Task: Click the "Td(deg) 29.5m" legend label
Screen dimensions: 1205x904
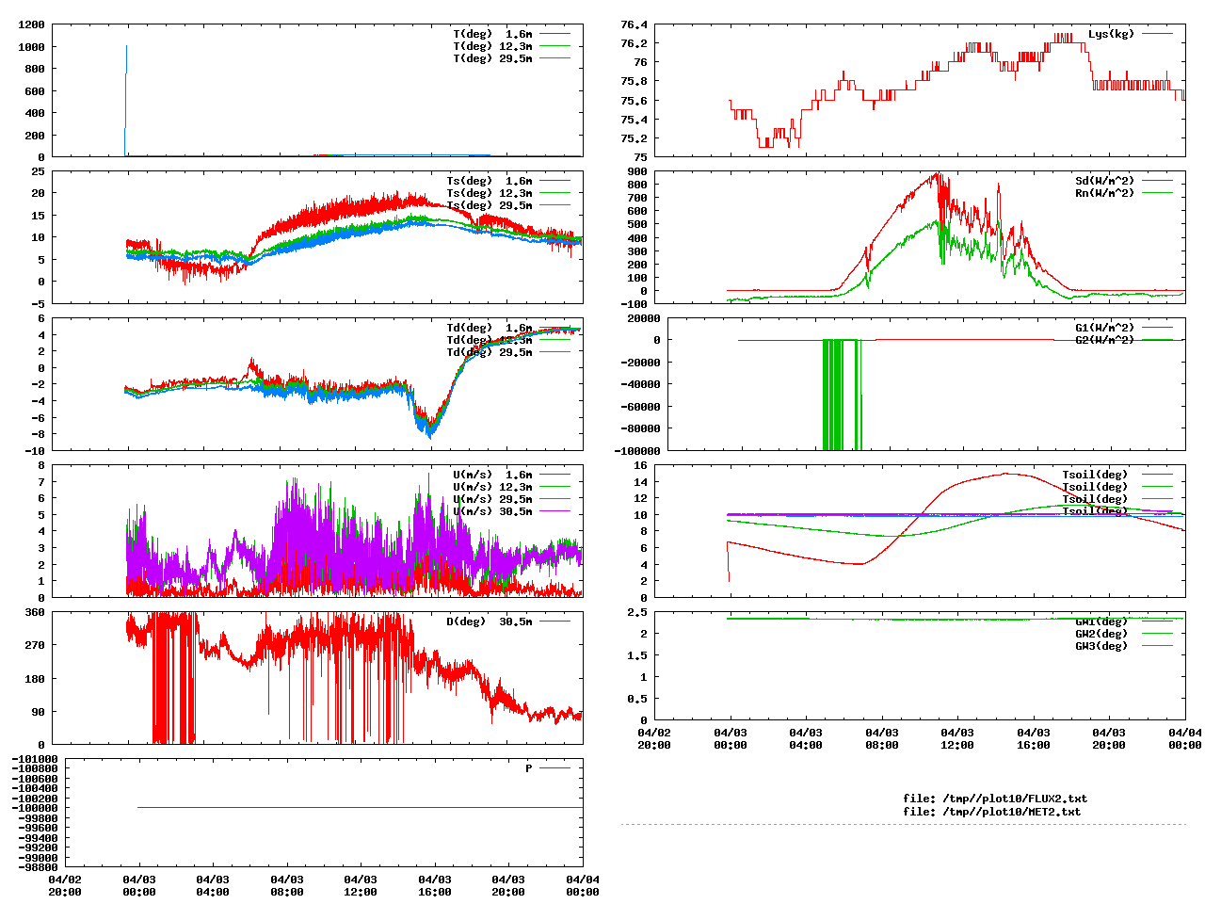Action: point(490,352)
